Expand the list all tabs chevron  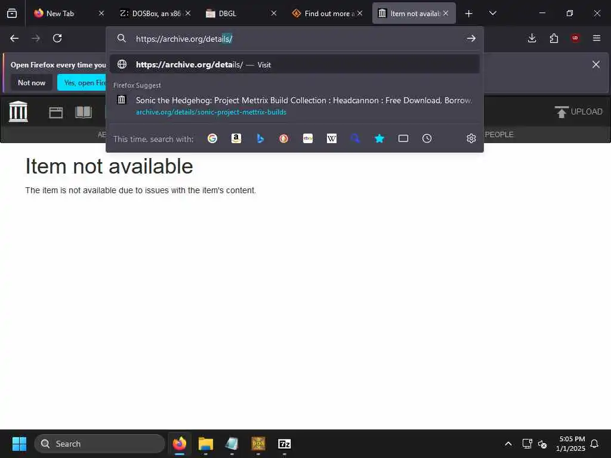point(492,13)
